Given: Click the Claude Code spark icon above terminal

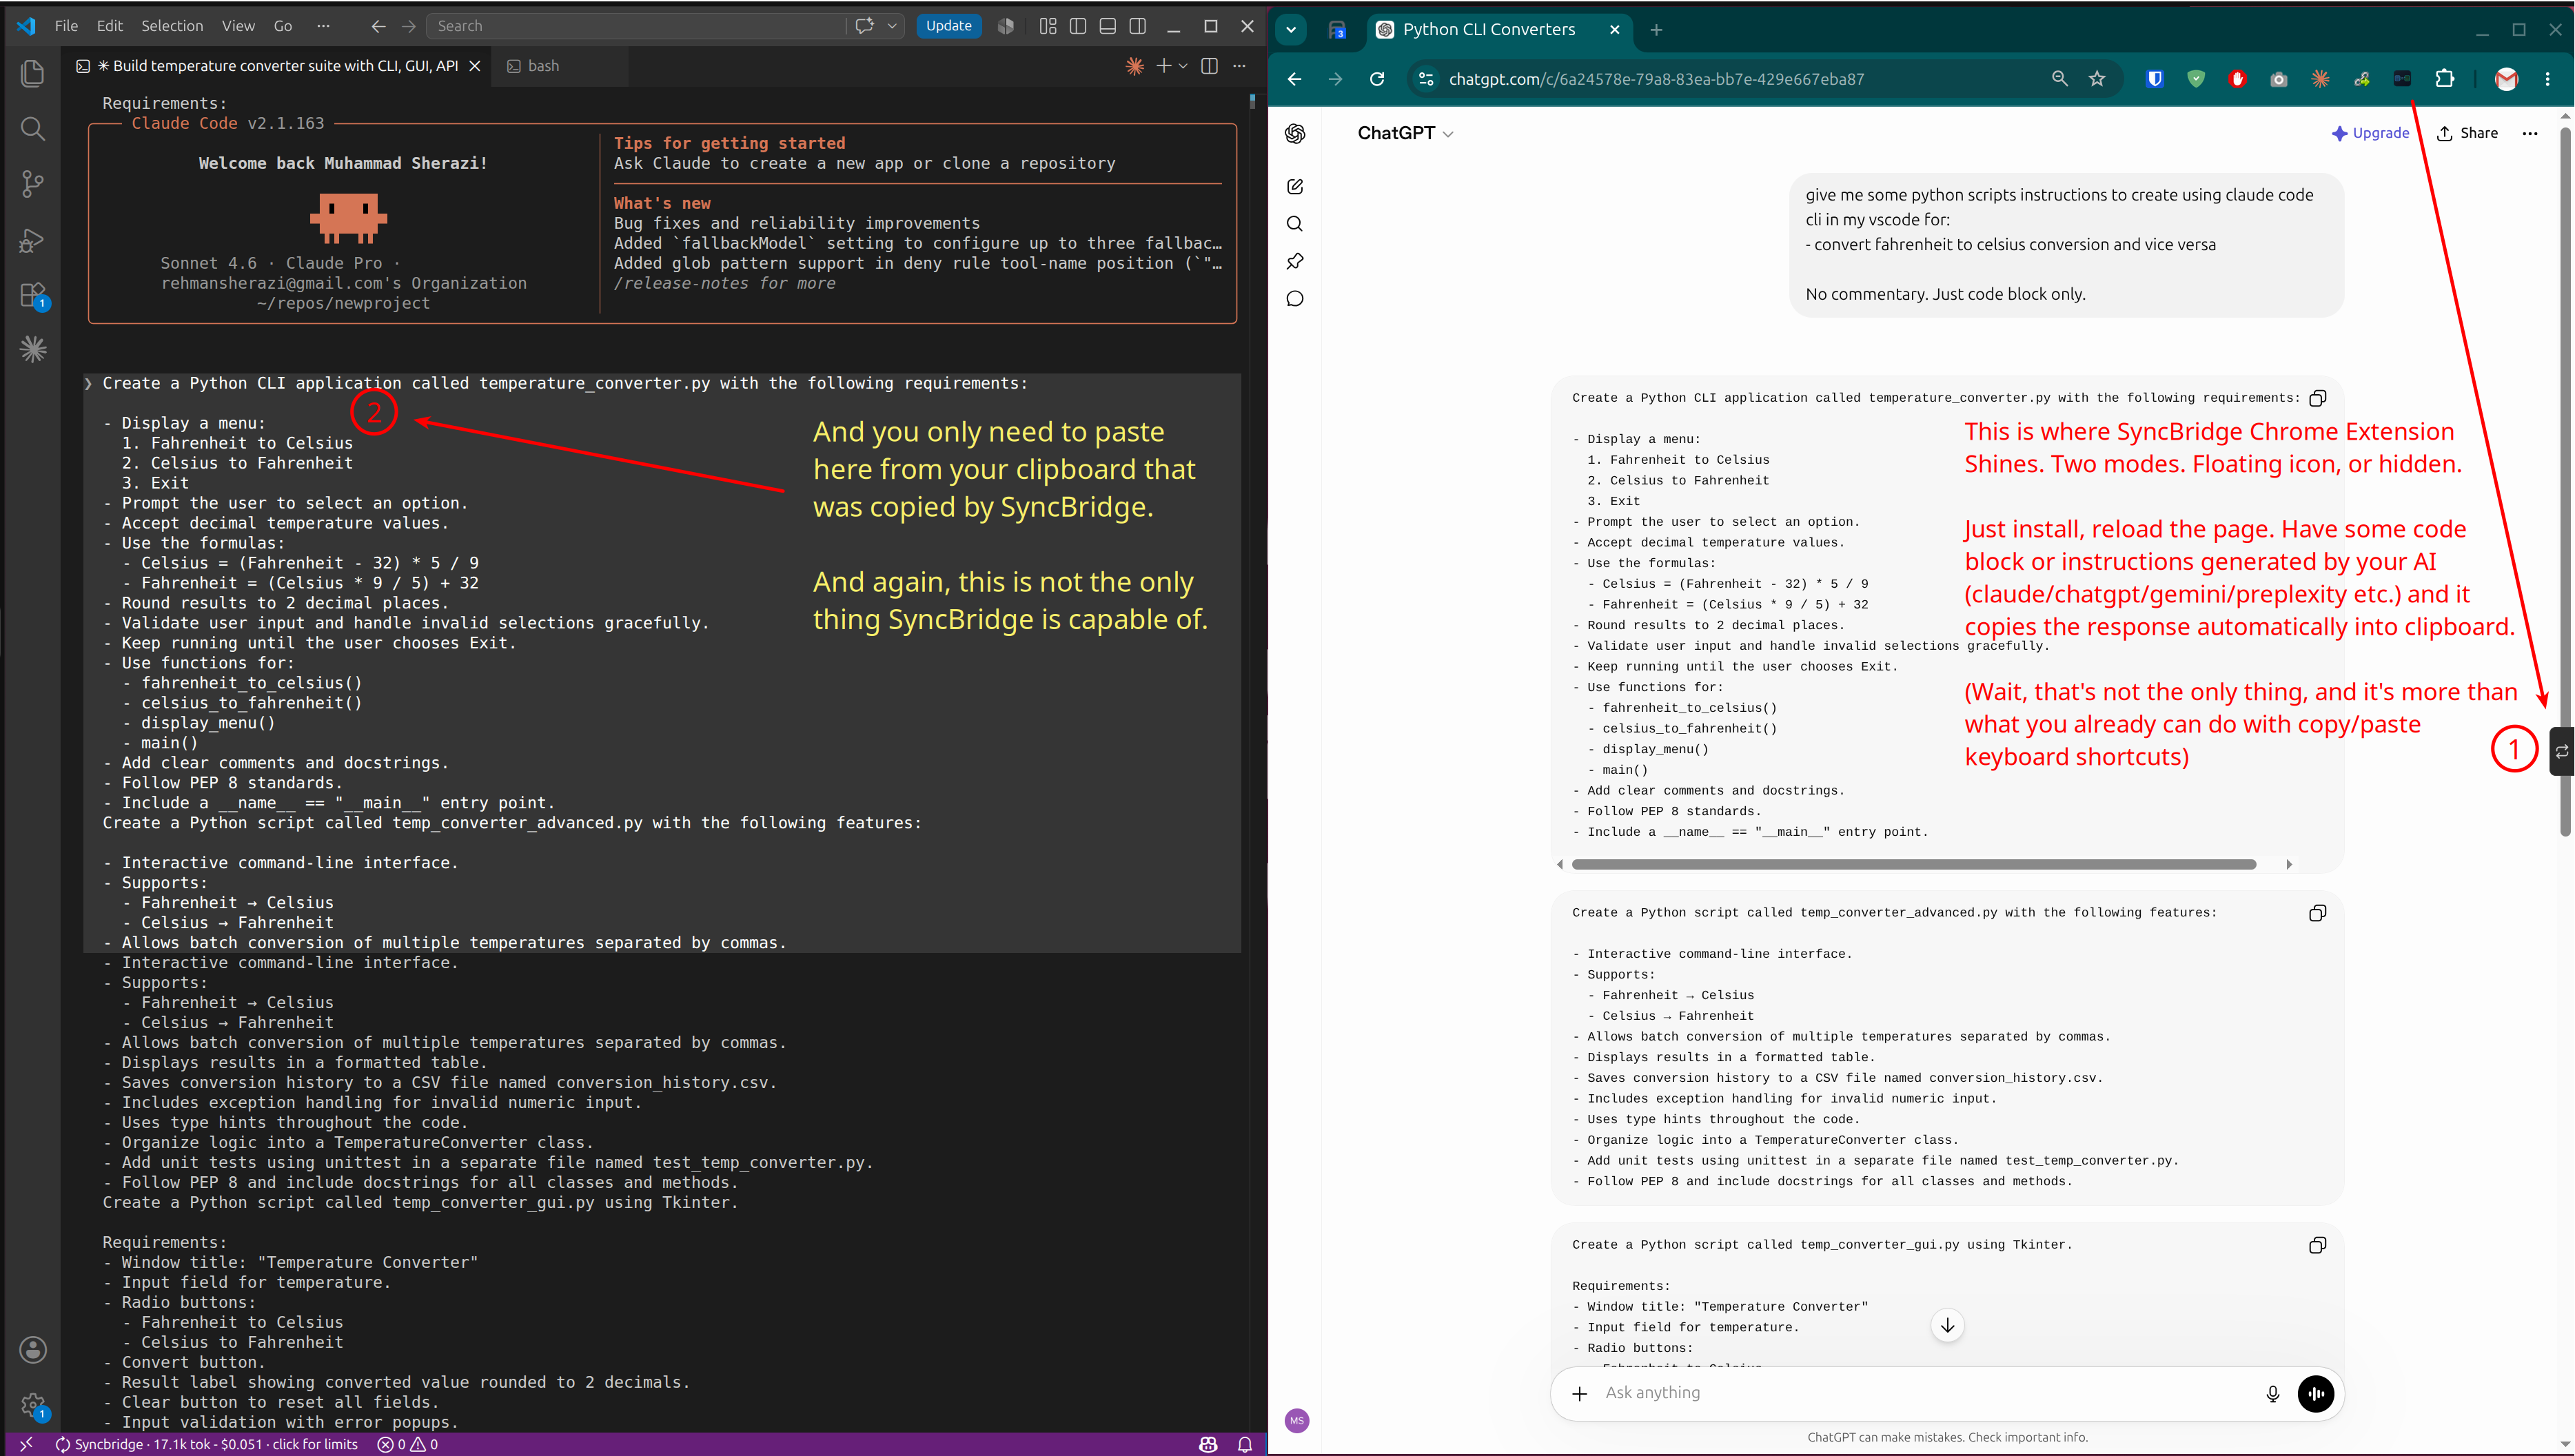Looking at the screenshot, I should (1134, 66).
